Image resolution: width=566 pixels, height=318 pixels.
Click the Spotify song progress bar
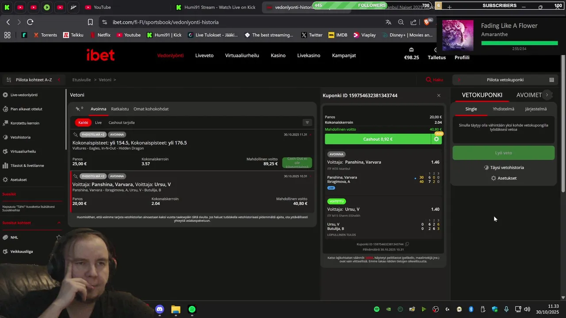pos(520,43)
